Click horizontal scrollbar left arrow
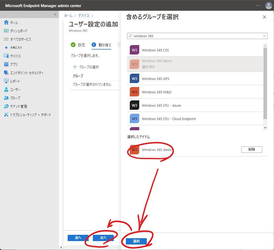Viewport: 274px width, 250px height. click(x=61, y=247)
